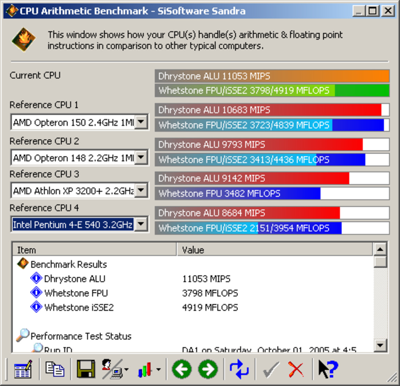
Task: Refresh benchmark with the blue arrows icon
Action: click(x=239, y=369)
